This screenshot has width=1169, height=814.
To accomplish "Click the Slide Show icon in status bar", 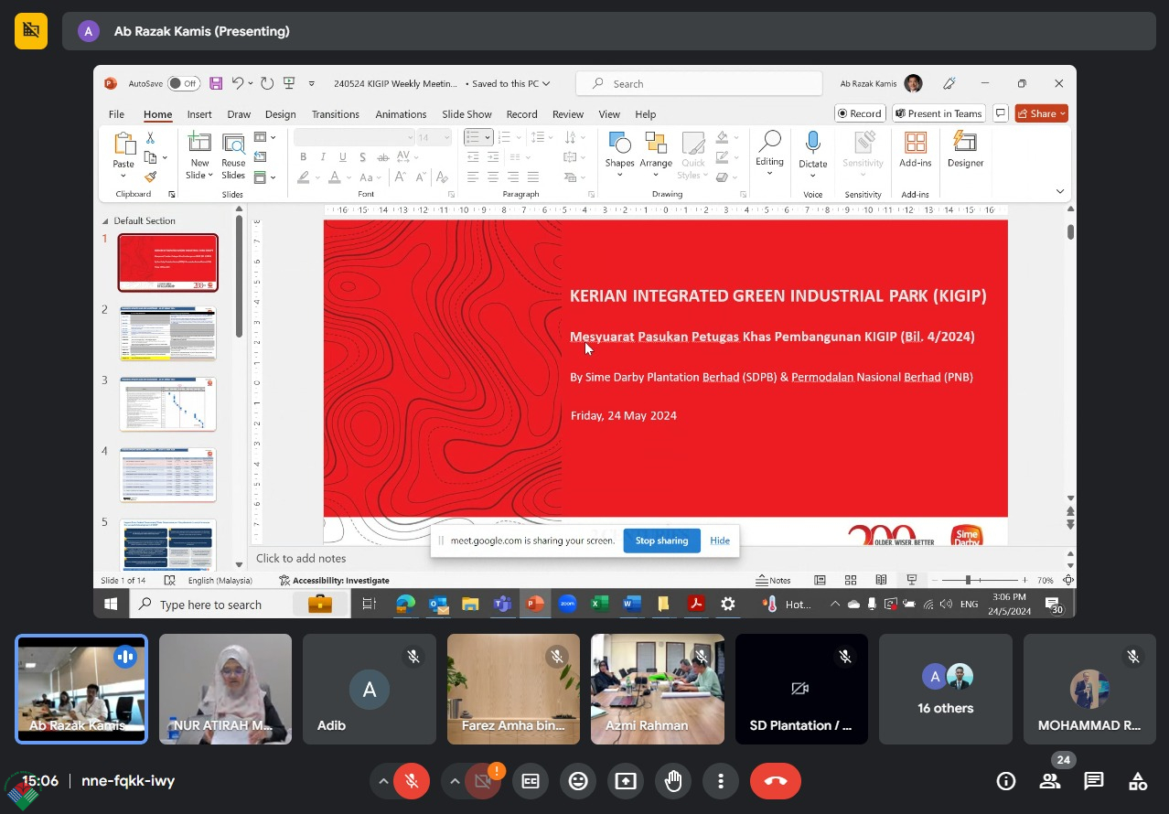I will (912, 580).
